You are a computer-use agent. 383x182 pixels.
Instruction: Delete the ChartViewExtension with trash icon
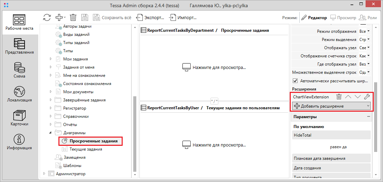(339, 97)
